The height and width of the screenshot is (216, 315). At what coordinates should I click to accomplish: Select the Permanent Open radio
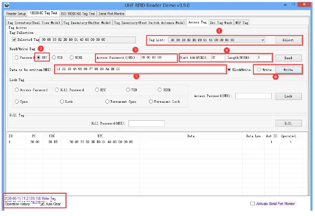tap(107, 101)
